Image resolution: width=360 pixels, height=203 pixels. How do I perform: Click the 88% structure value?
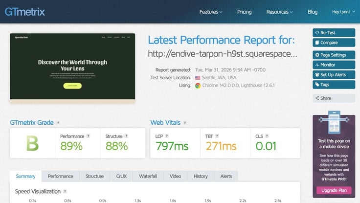(x=116, y=146)
